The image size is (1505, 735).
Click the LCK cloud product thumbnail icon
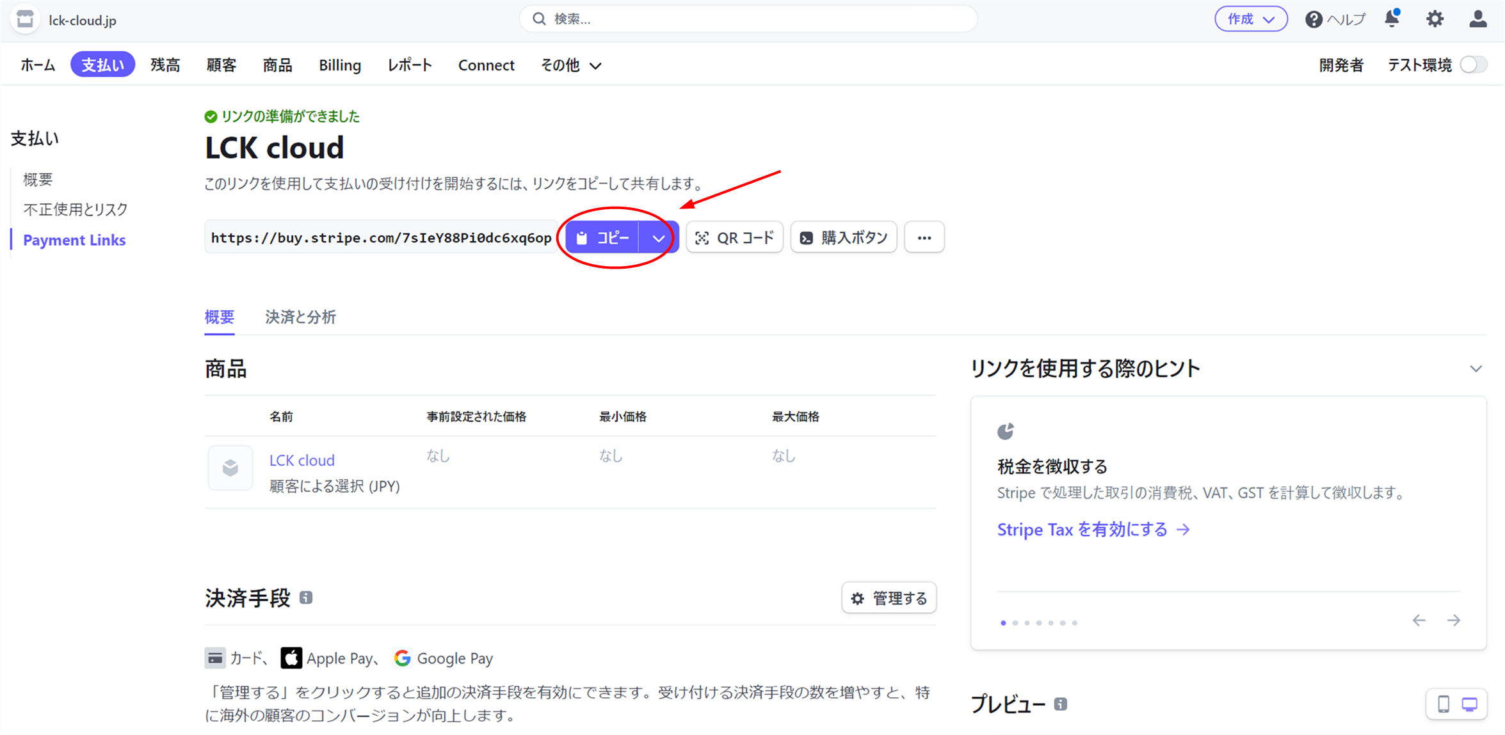coord(230,468)
